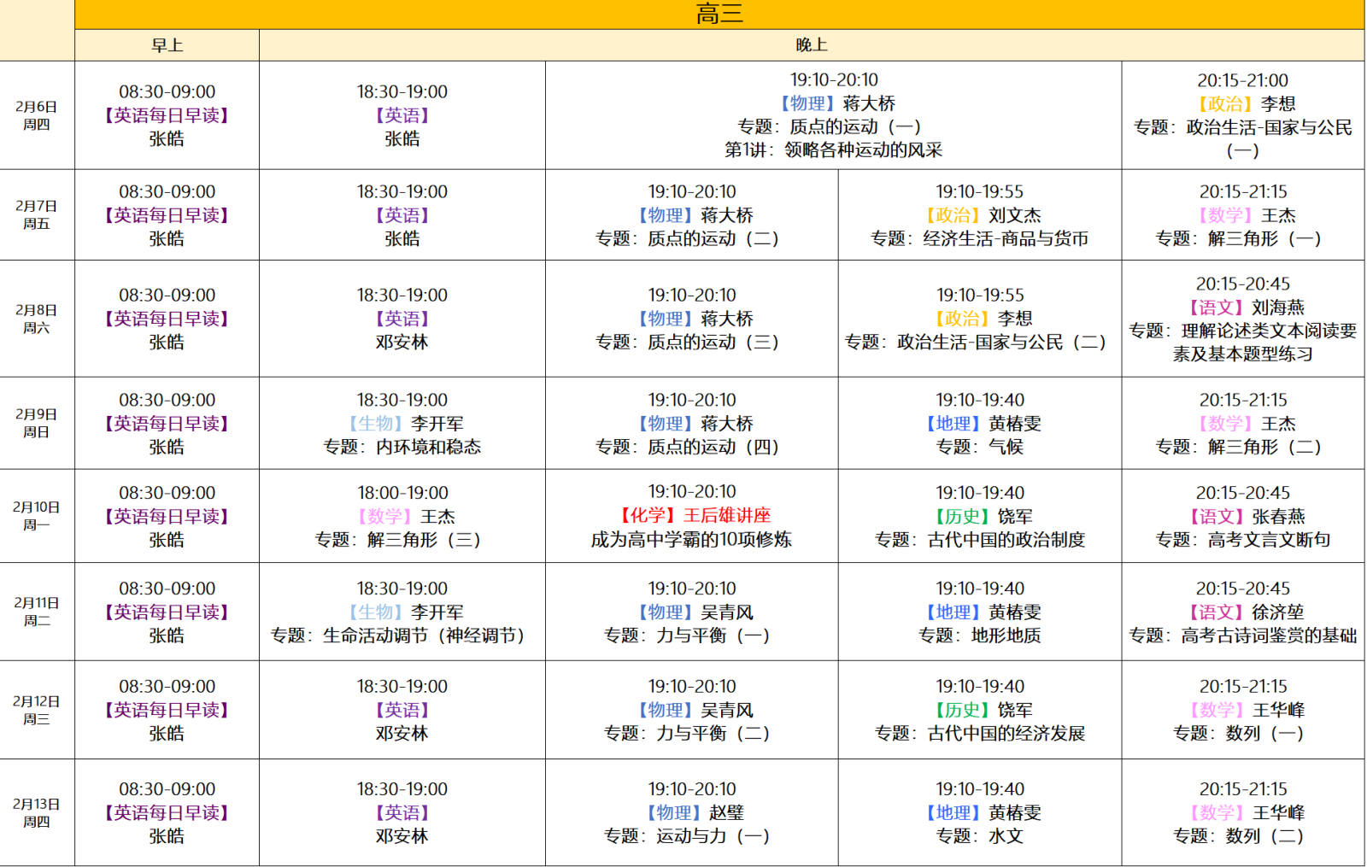This screenshot has height=867, width=1367.
Task: Click 张春燕's 语文 class 高考文言断句
Action: point(1242,516)
